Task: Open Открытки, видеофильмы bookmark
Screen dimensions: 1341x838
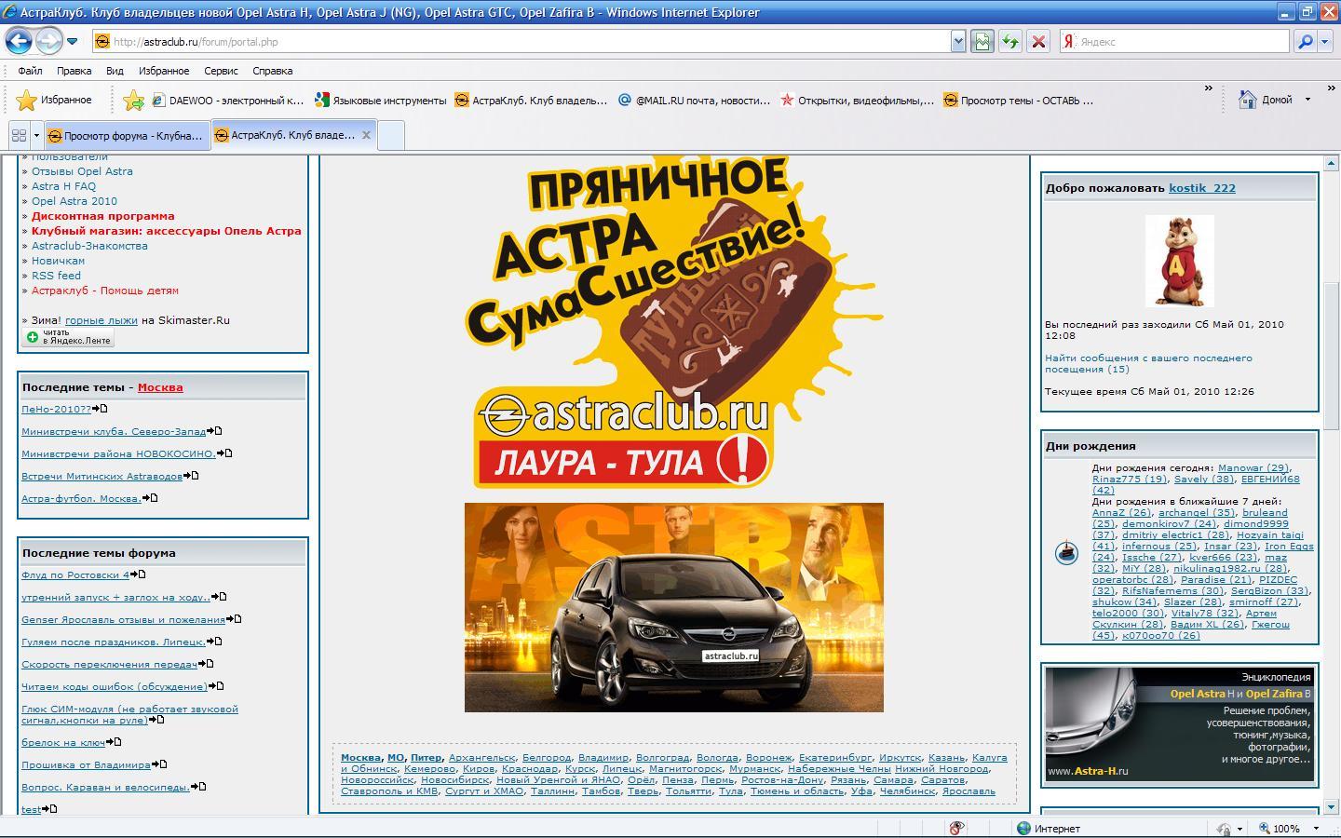Action: point(857,101)
